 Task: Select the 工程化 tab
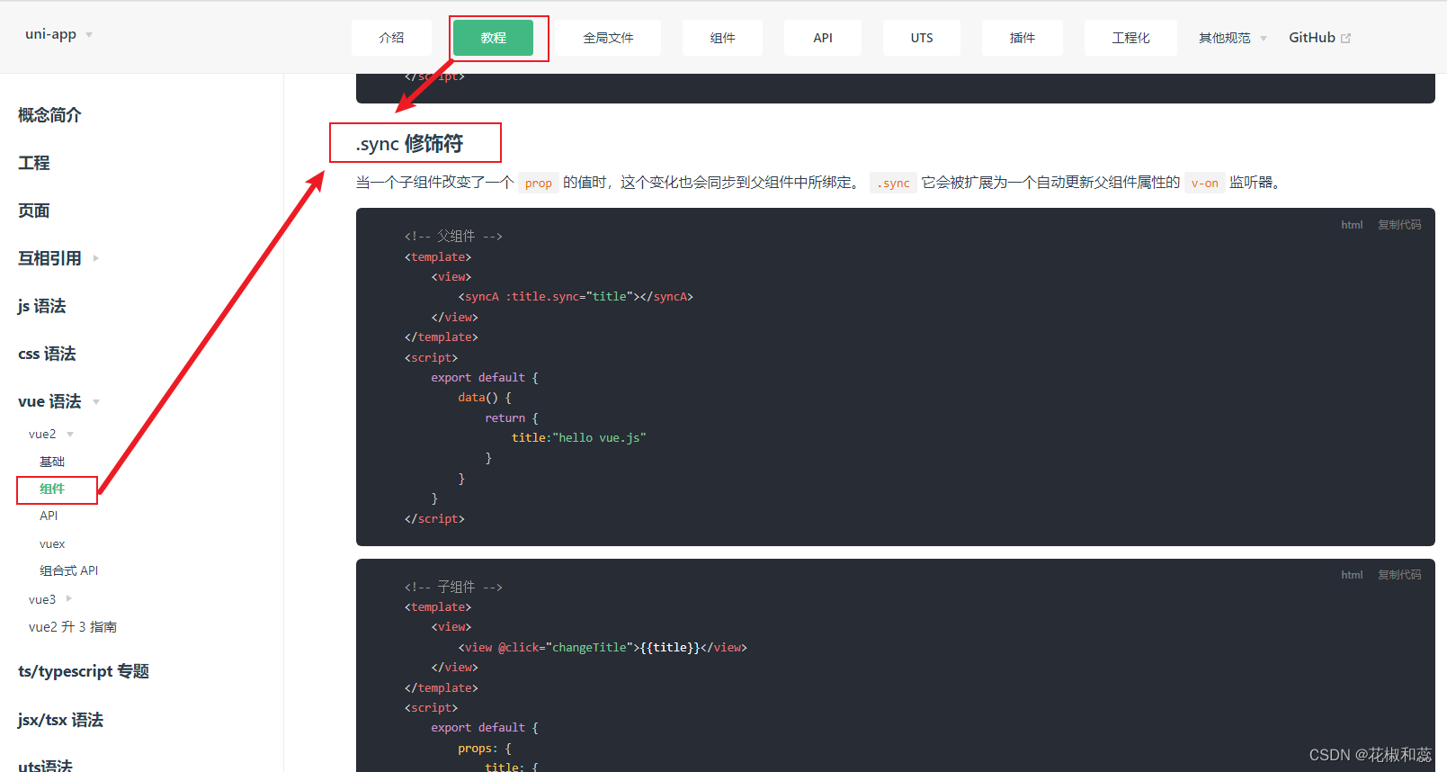1130,38
